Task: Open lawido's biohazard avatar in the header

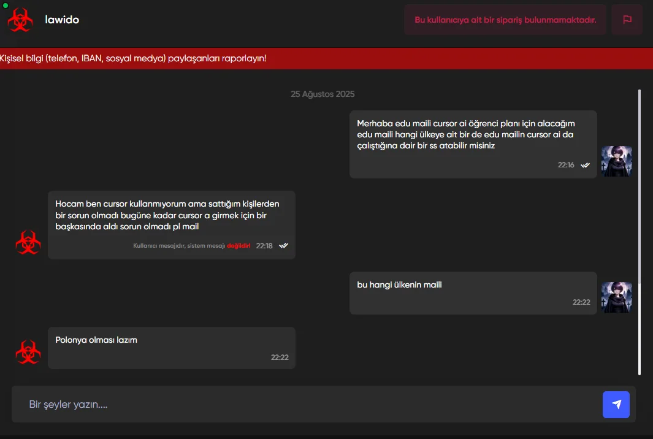Action: [x=20, y=20]
